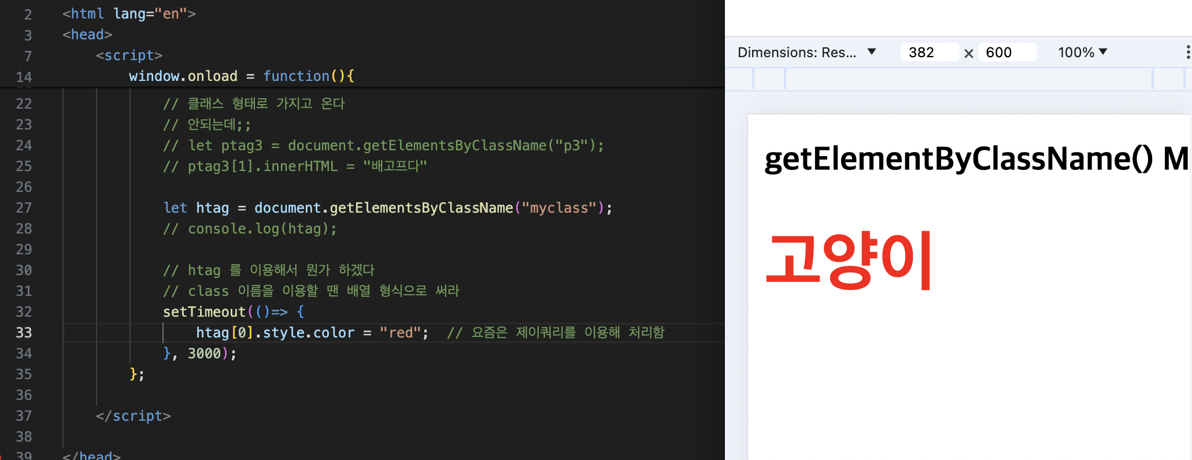Click comment '// htag 를 이용해서 뭔가 하겠다'
The height and width of the screenshot is (460, 1192).
(x=269, y=270)
